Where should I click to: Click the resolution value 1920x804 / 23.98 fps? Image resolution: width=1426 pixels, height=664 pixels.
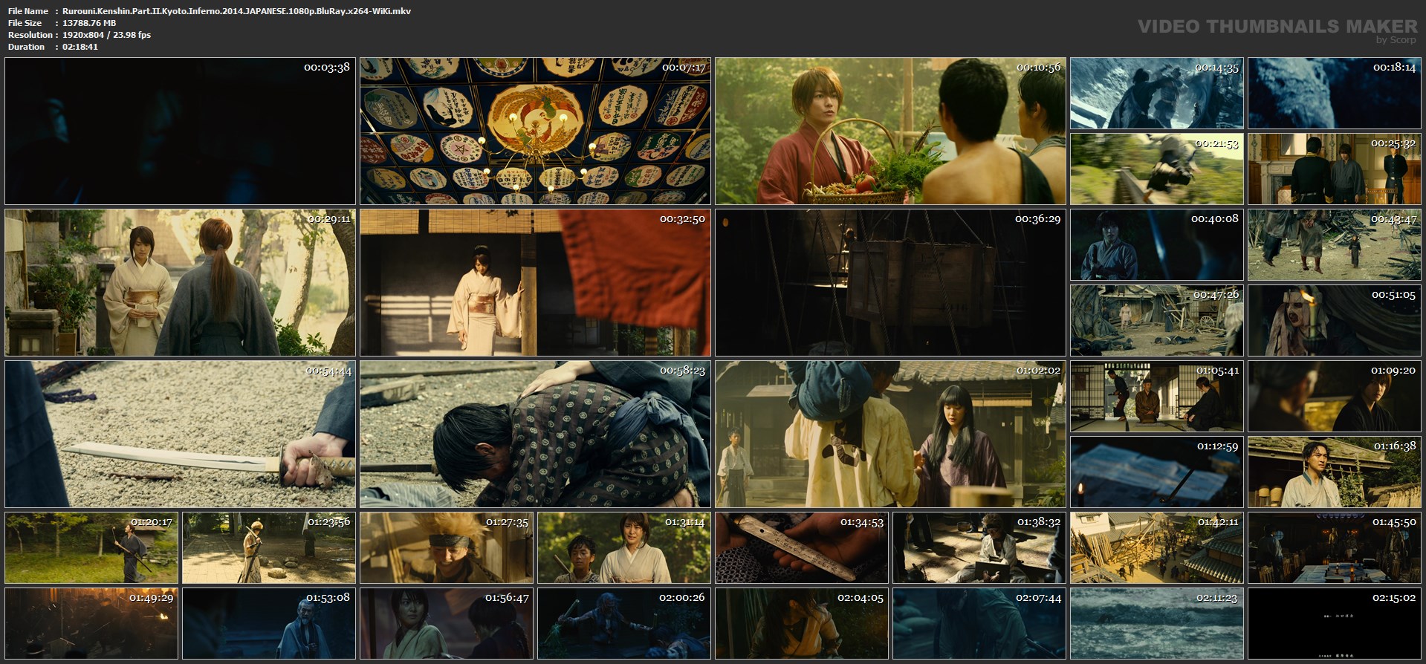pyautogui.click(x=106, y=35)
